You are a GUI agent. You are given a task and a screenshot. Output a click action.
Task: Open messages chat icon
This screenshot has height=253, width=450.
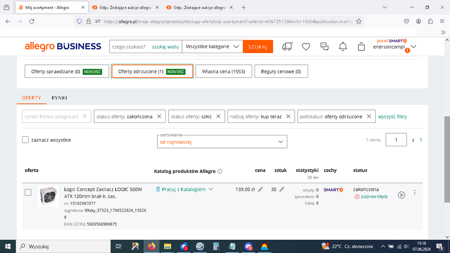(x=324, y=47)
